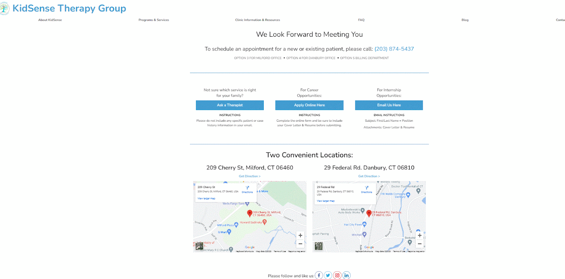This screenshot has width=565, height=279.
Task: Zoom out on the Milford map
Action: click(x=300, y=244)
